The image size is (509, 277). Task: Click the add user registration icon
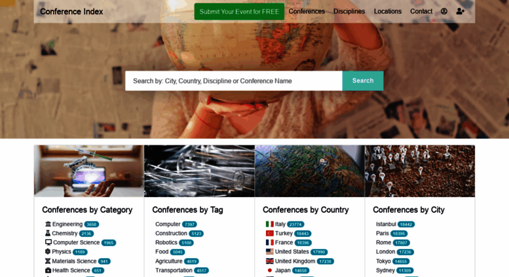tap(460, 11)
